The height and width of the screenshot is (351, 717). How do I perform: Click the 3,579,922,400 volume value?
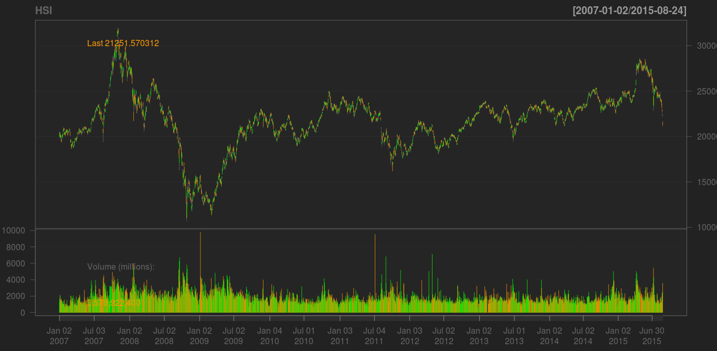114,303
